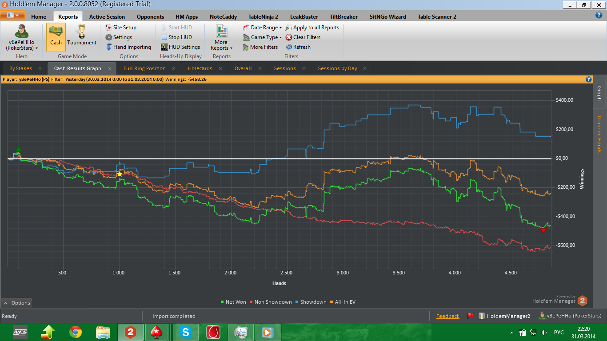Click Stop HUD

pos(176,37)
